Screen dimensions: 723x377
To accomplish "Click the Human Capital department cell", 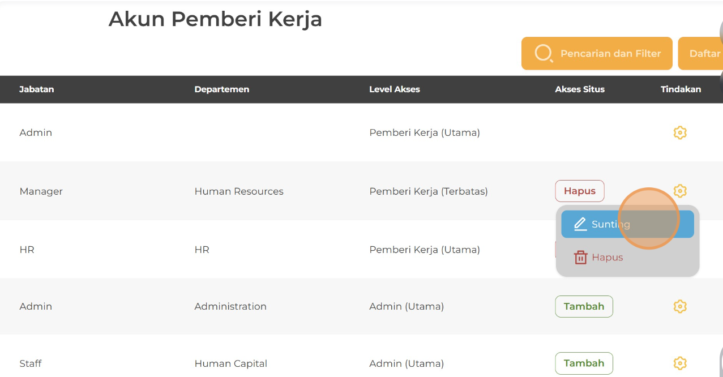I will coord(230,363).
